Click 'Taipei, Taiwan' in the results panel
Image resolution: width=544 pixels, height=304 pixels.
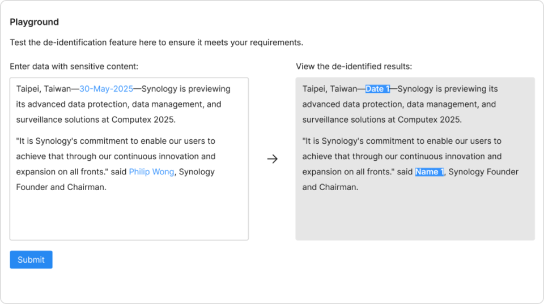pos(330,89)
